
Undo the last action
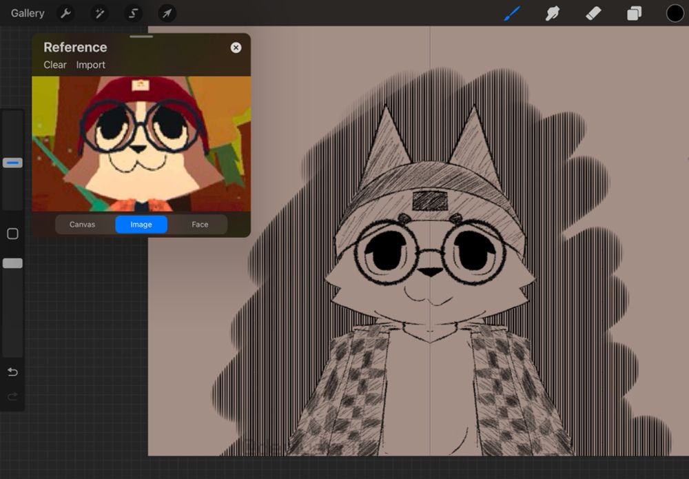click(x=12, y=372)
